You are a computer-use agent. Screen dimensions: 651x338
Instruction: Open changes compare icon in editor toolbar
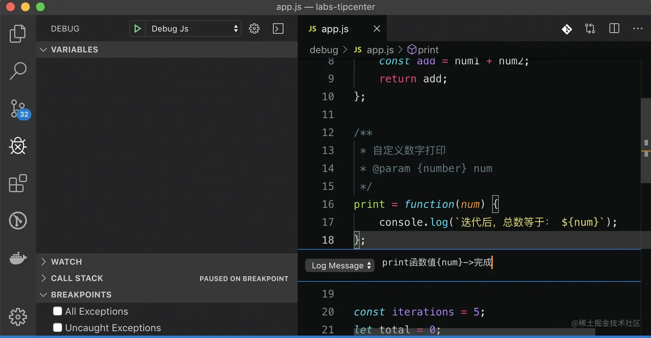pos(590,29)
